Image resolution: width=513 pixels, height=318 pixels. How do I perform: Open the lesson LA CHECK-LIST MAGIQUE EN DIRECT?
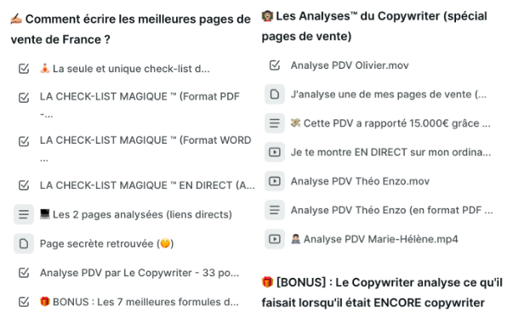coord(147,185)
